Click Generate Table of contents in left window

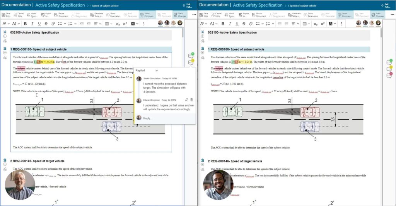click(96, 15)
